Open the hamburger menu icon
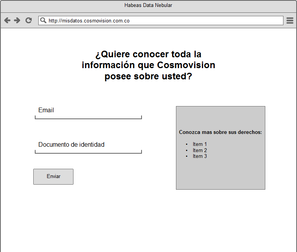This screenshot has height=252, width=297. pos(290,21)
